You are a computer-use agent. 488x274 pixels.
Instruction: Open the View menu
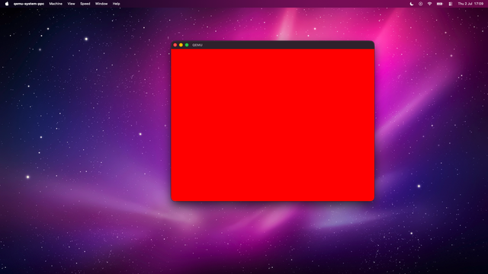coord(71,4)
